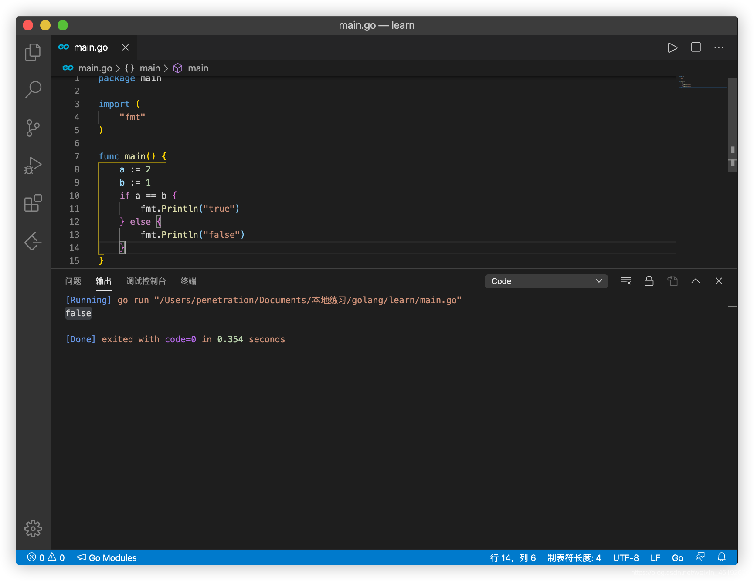Open the editor More Actions menu
The width and height of the screenshot is (754, 581).
pyautogui.click(x=719, y=47)
